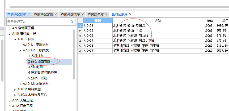The height and width of the screenshot is (111, 229).
Task: Click the tree panel vertical scrollbar
Action: (74, 54)
